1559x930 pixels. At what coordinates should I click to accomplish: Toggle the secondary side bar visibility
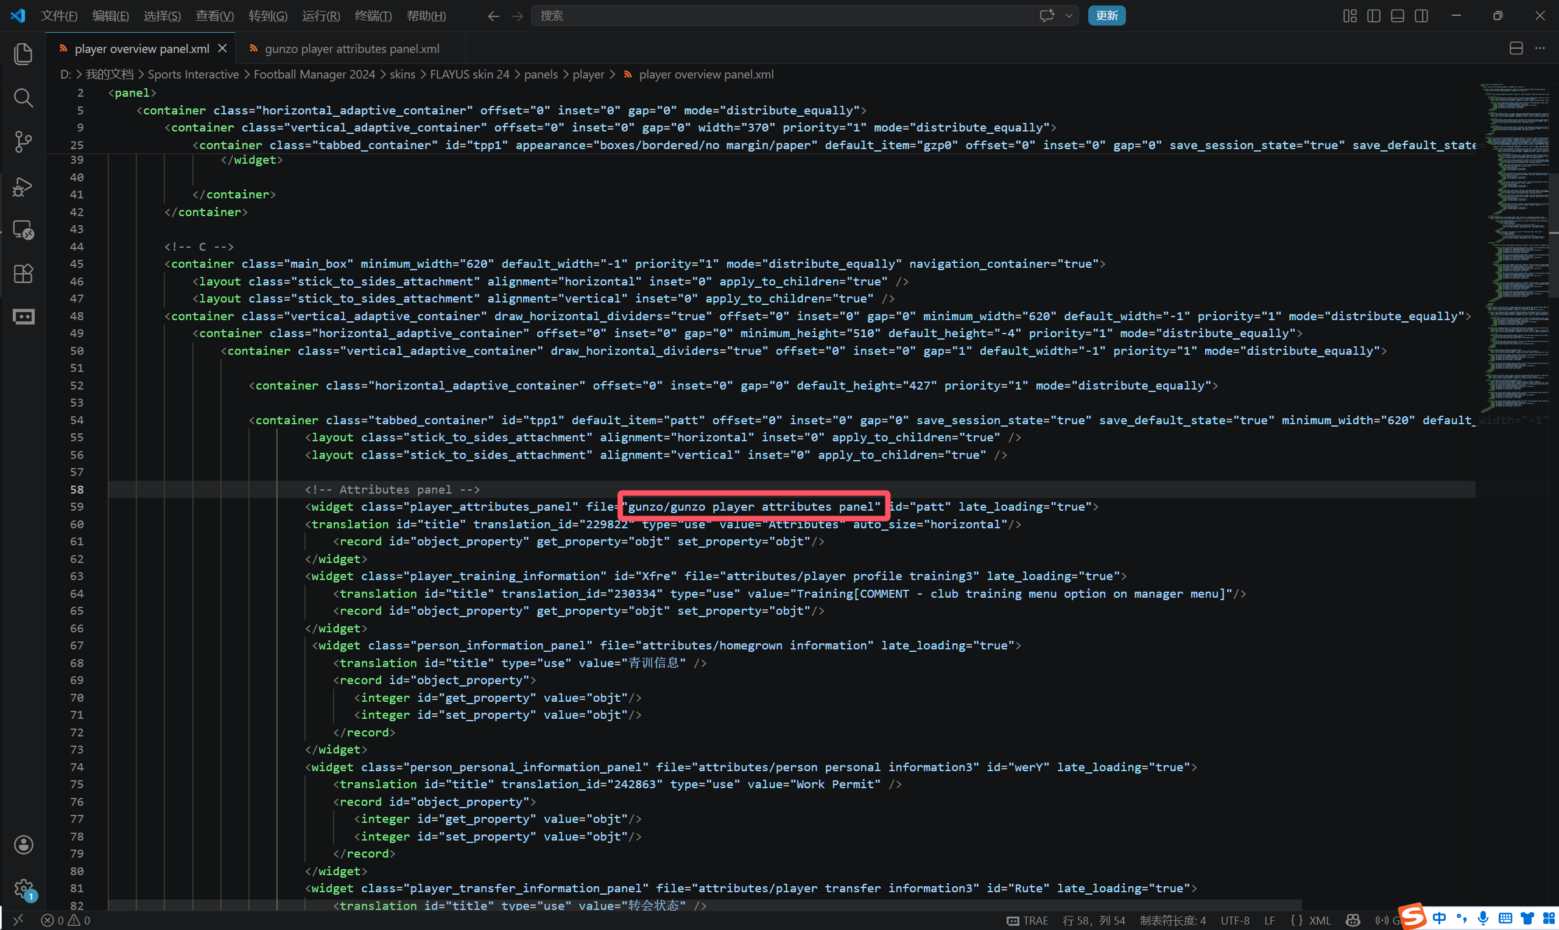pos(1421,16)
